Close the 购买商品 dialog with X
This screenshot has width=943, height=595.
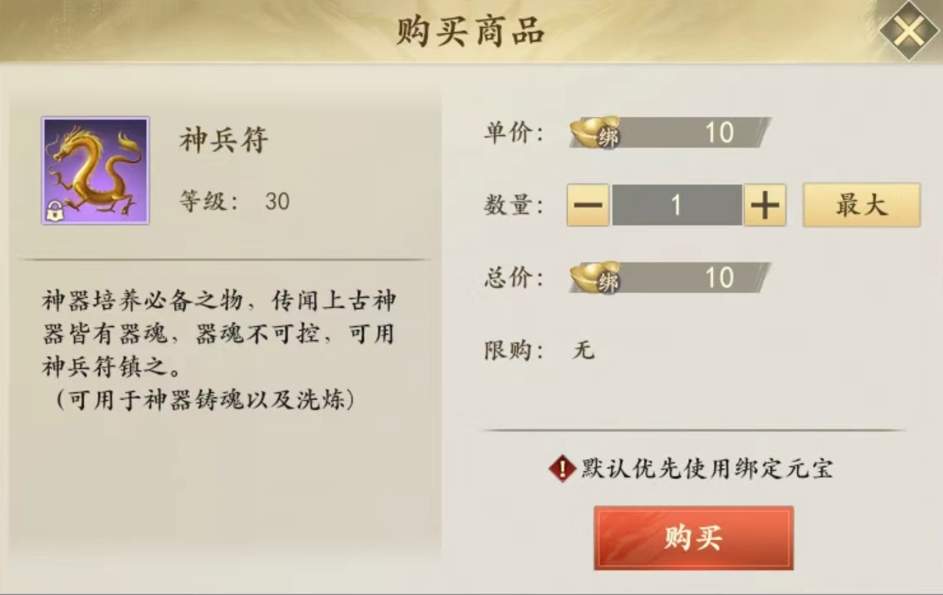click(x=908, y=31)
